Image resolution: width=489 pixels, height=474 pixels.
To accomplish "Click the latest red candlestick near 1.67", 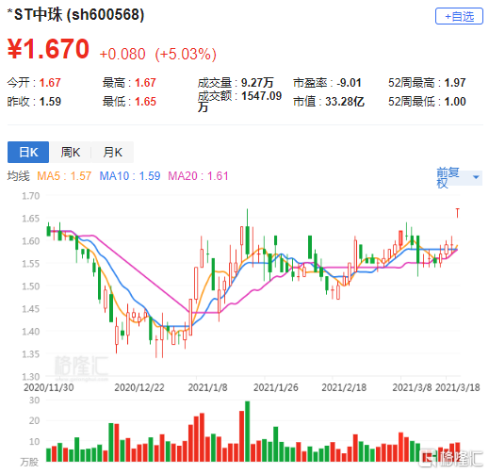I will [x=458, y=213].
